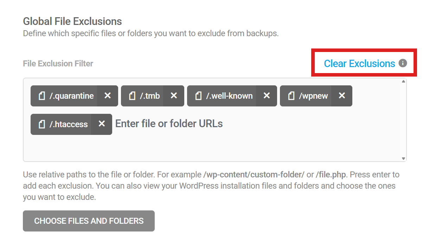Select the /wpnew tag text
Screen dimensions: 429x248
click(313, 96)
